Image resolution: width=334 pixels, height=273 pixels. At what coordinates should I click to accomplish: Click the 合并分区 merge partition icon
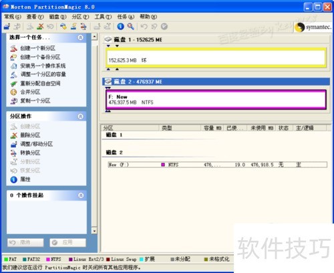tap(13, 92)
